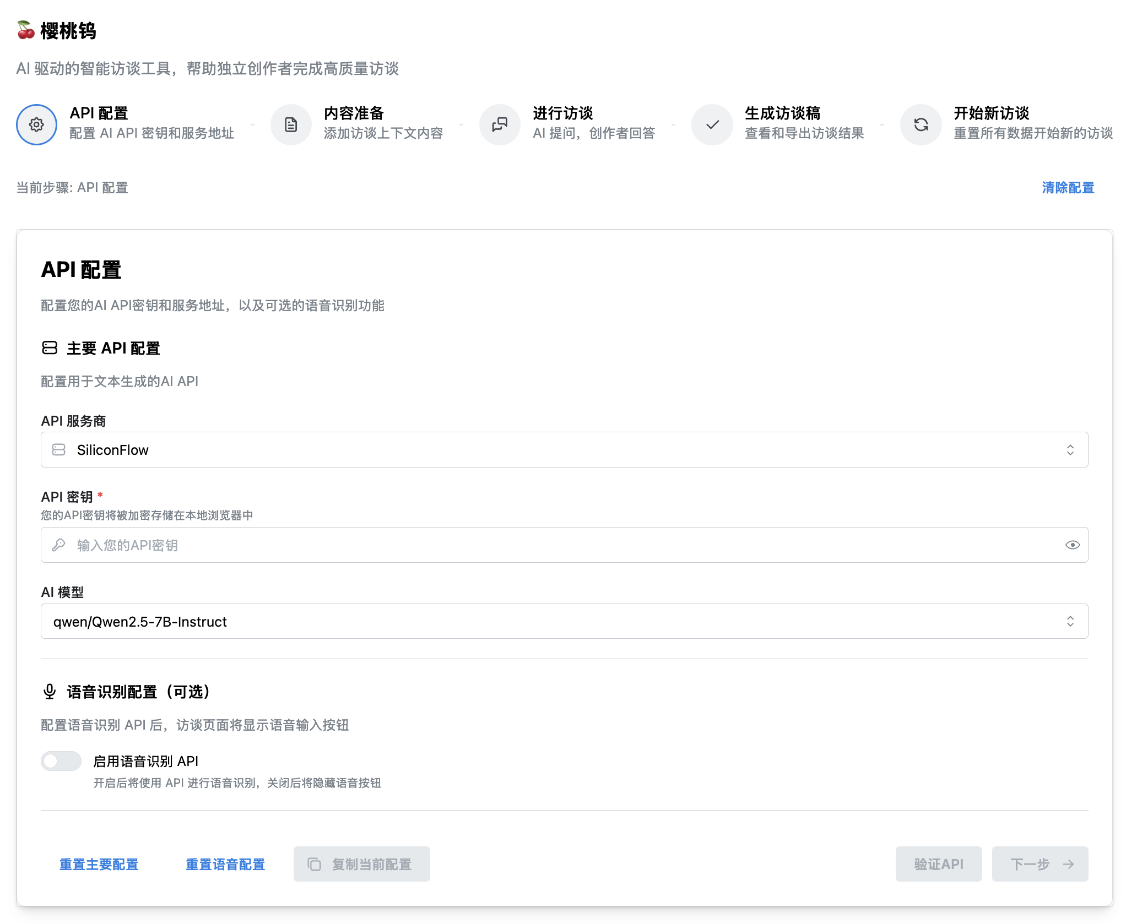Click the 添加访谈上下文内容 step description
The image size is (1126, 924).
click(x=383, y=133)
